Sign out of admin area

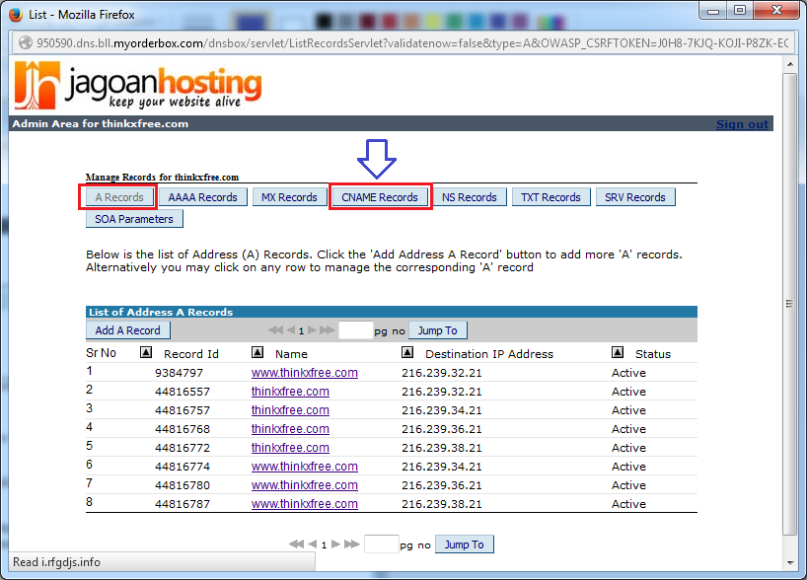(742, 124)
